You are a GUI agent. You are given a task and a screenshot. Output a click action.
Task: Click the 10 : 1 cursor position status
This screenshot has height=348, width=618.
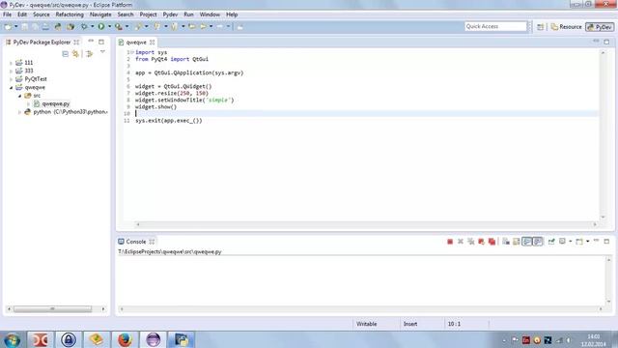click(x=454, y=324)
